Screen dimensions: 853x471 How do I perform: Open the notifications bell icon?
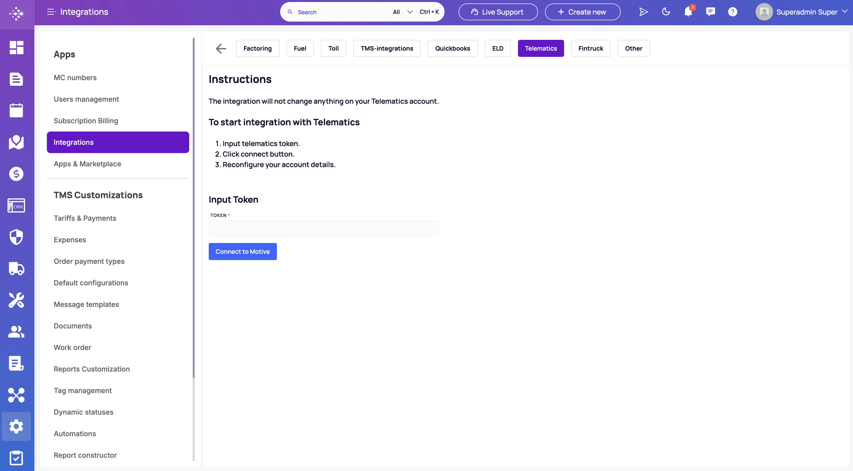click(688, 12)
